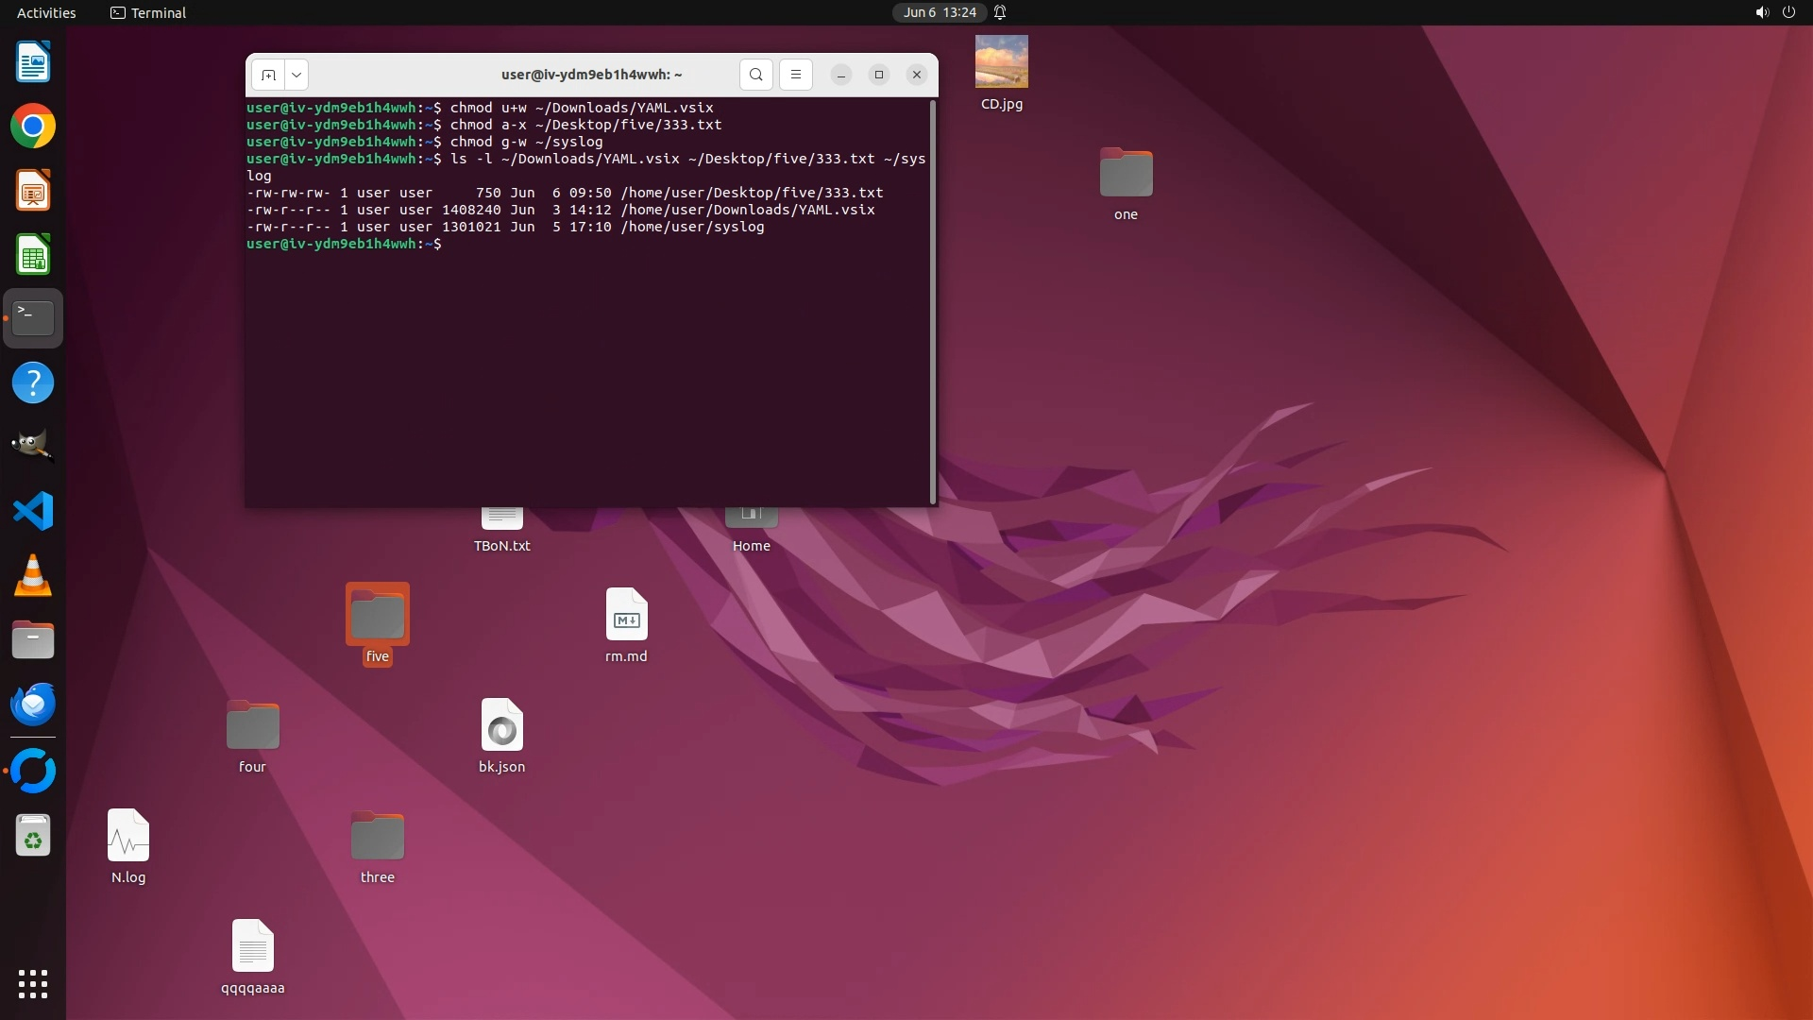Click the volume icon in top bar
This screenshot has height=1020, width=1813.
point(1761,12)
